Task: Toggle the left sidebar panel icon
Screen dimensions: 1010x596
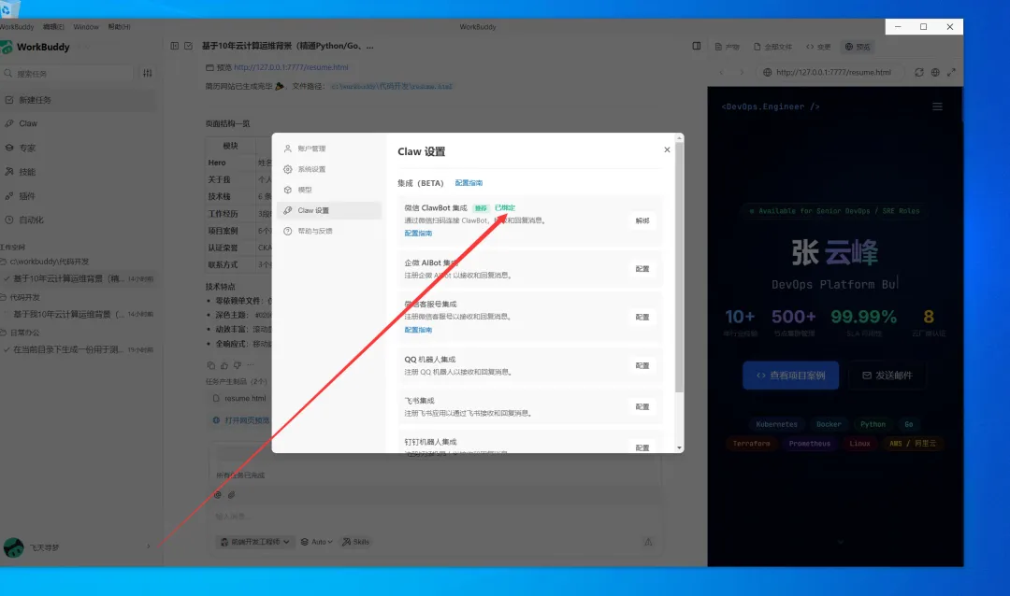Action: pos(175,47)
